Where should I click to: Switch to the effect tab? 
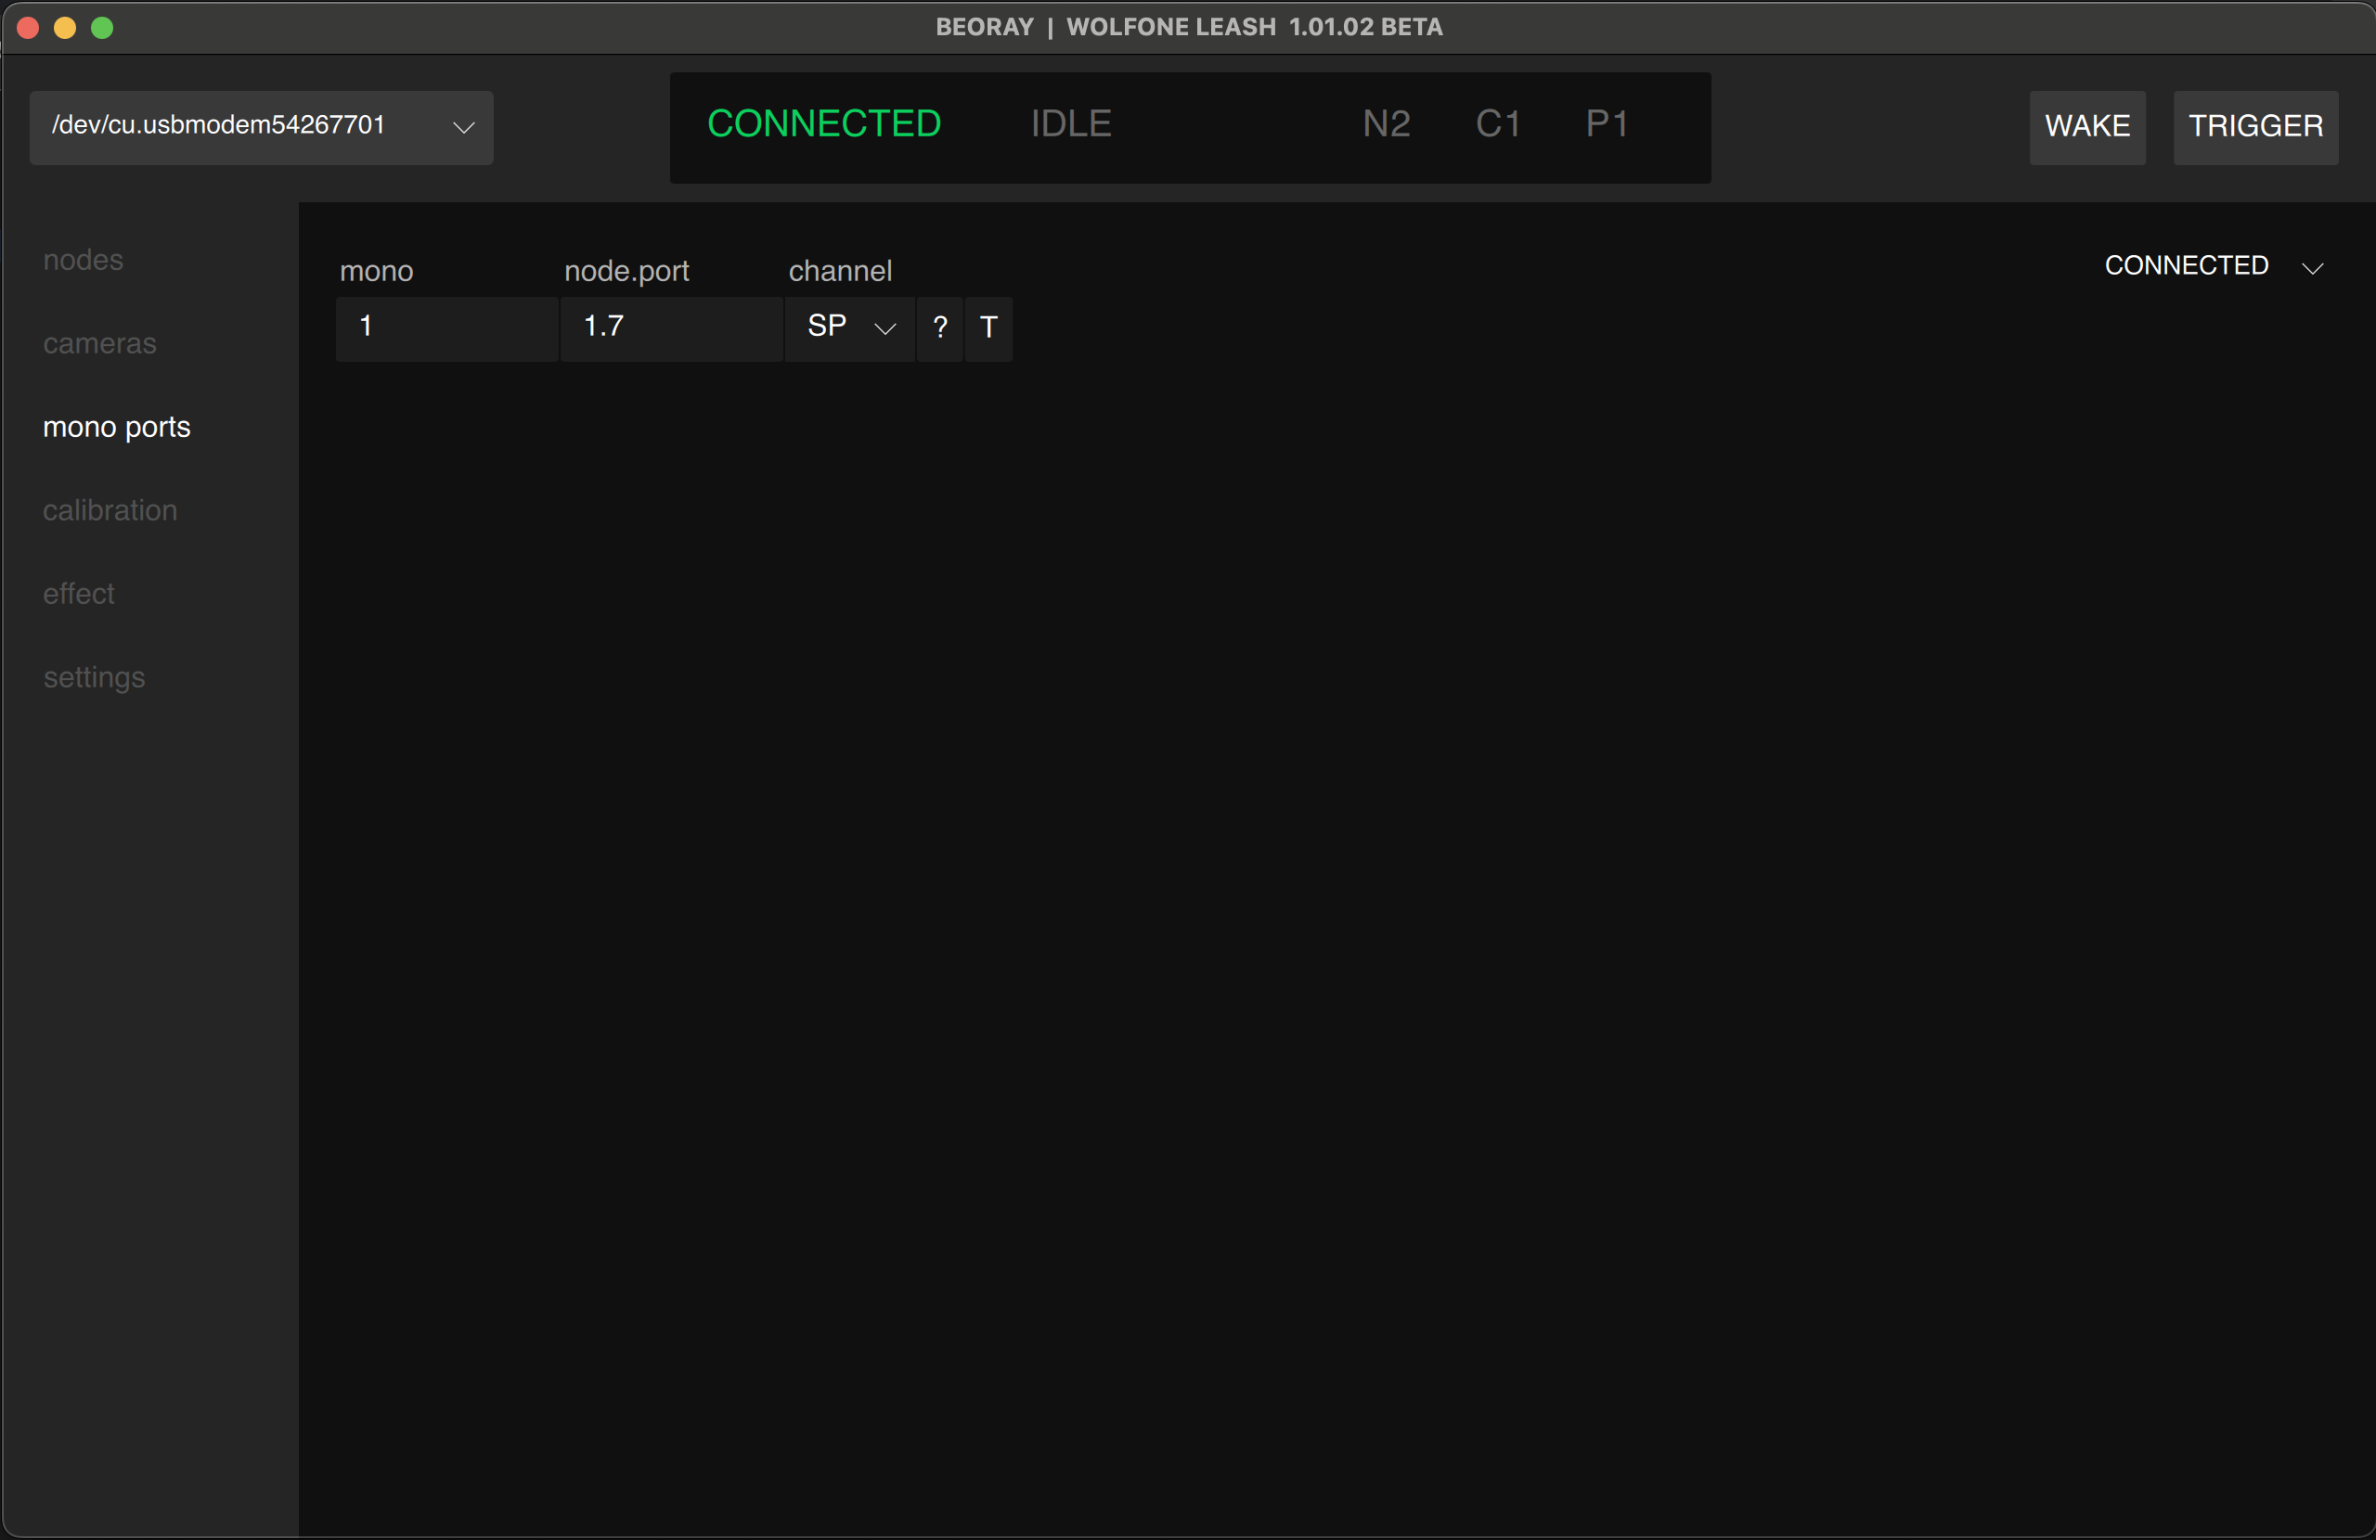[x=78, y=593]
